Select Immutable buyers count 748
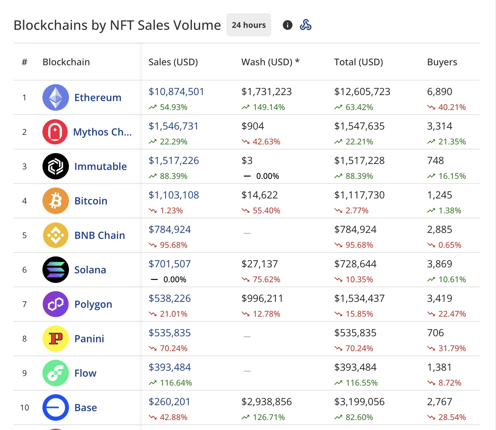The width and height of the screenshot is (496, 430). coord(435,160)
